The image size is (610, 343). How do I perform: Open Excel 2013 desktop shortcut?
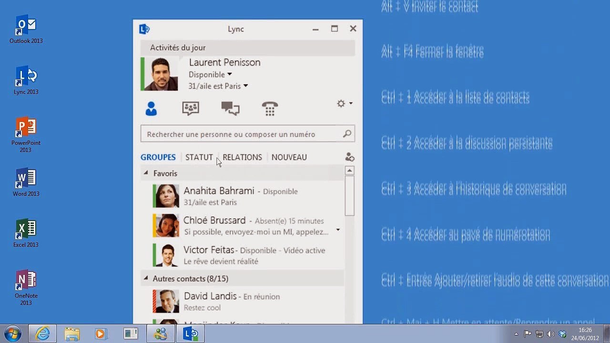(26, 233)
